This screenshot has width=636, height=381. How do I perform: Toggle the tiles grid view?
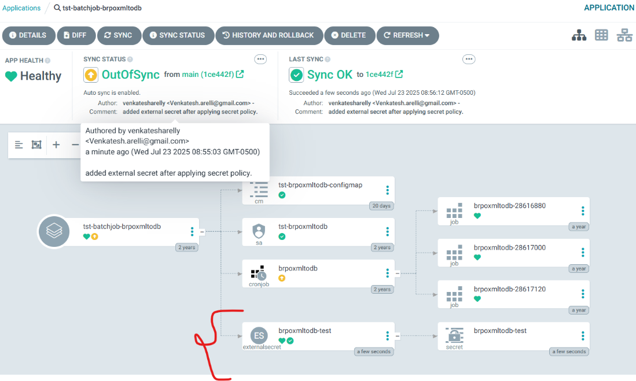click(x=601, y=35)
